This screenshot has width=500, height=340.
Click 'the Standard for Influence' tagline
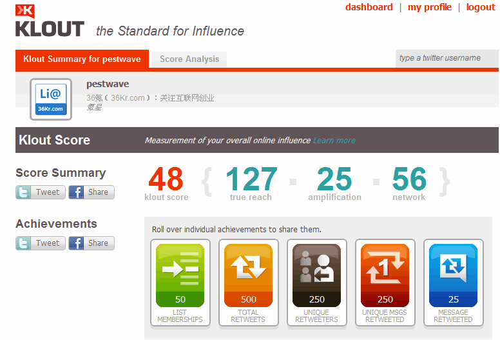pos(170,31)
